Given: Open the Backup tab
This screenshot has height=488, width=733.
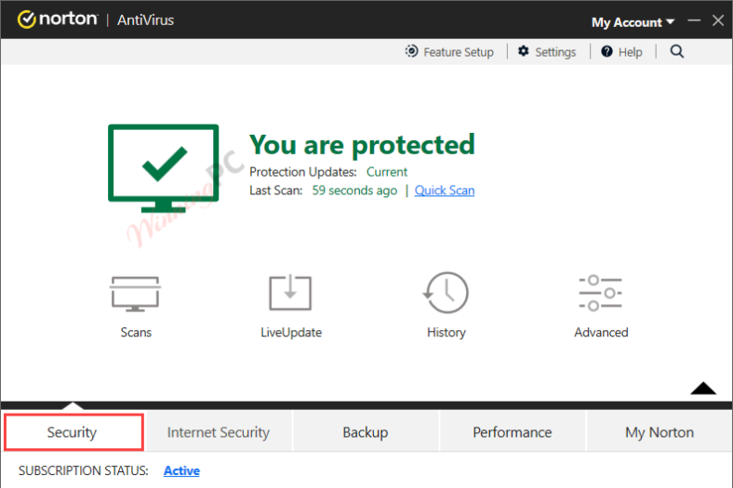Looking at the screenshot, I should click(x=366, y=432).
